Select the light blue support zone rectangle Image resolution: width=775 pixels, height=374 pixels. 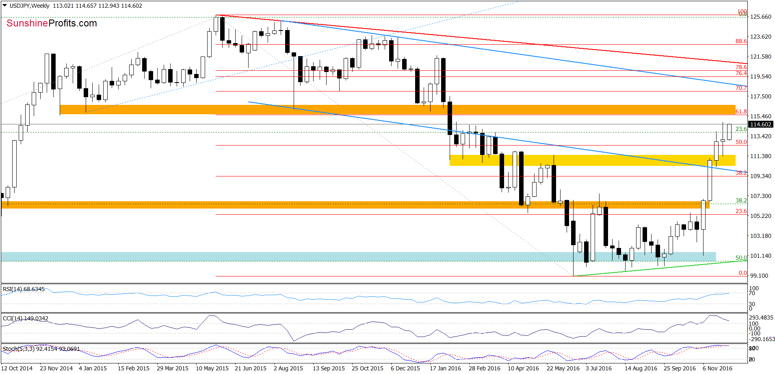click(x=359, y=257)
